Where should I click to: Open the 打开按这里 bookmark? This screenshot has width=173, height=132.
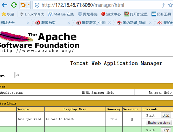pyautogui.click(x=136, y=14)
